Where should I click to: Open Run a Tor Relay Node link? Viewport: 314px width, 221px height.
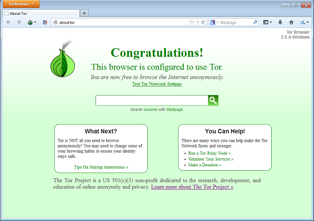point(210,153)
